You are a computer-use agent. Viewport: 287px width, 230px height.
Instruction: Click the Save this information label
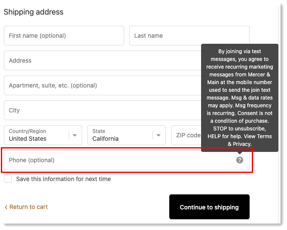pos(63,179)
